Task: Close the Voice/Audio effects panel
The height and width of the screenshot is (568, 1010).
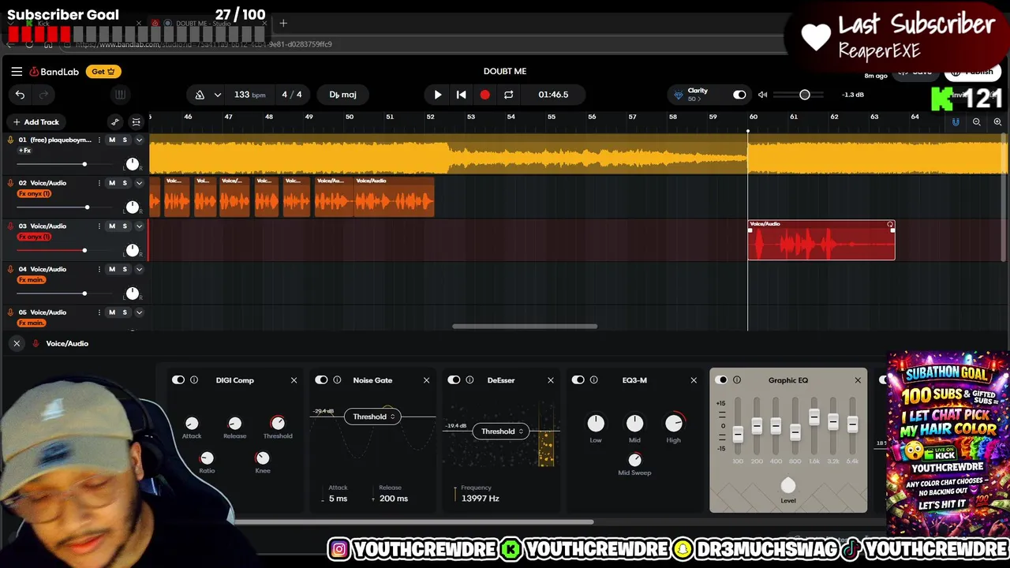Action: [17, 343]
